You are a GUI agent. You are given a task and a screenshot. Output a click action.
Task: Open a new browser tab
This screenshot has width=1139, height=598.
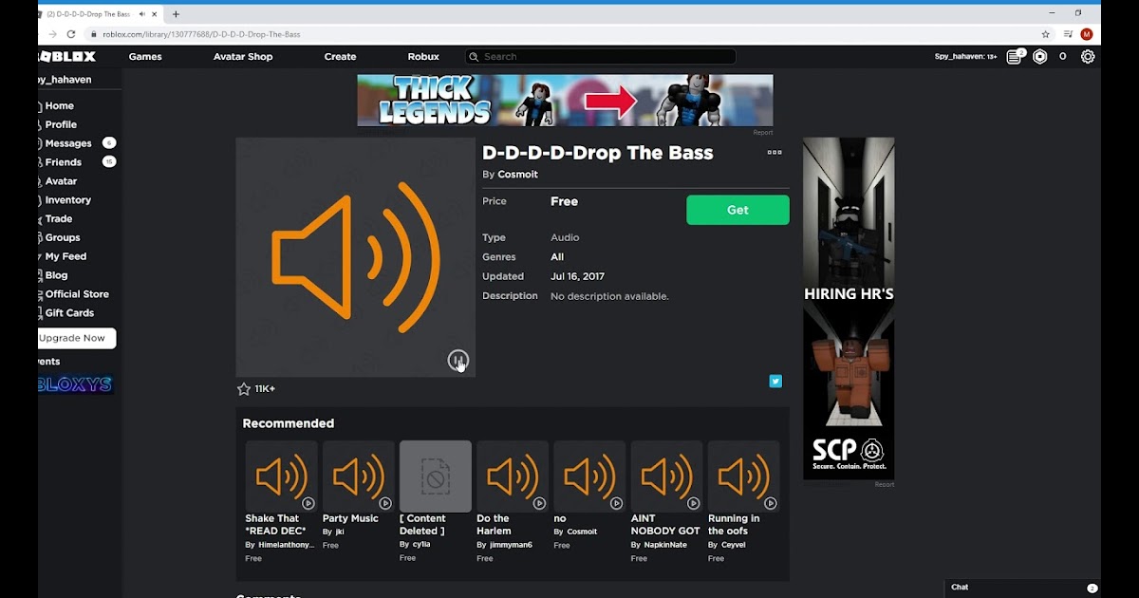tap(176, 14)
